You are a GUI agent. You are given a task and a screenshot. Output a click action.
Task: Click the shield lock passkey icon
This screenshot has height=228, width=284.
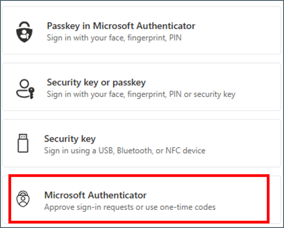24,31
